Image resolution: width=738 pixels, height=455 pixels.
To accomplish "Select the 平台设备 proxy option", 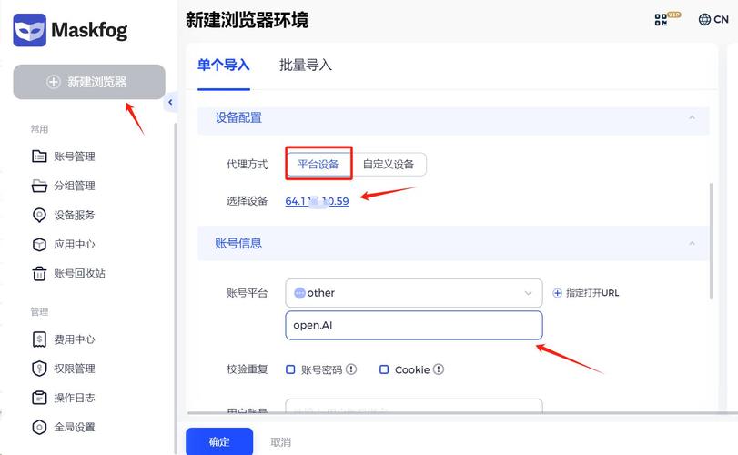I will tap(318, 164).
